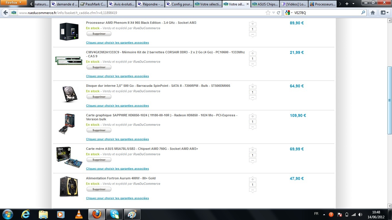Remove the Sapphire HD6850 graphics card
The height and width of the screenshot is (220, 392).
(99, 130)
